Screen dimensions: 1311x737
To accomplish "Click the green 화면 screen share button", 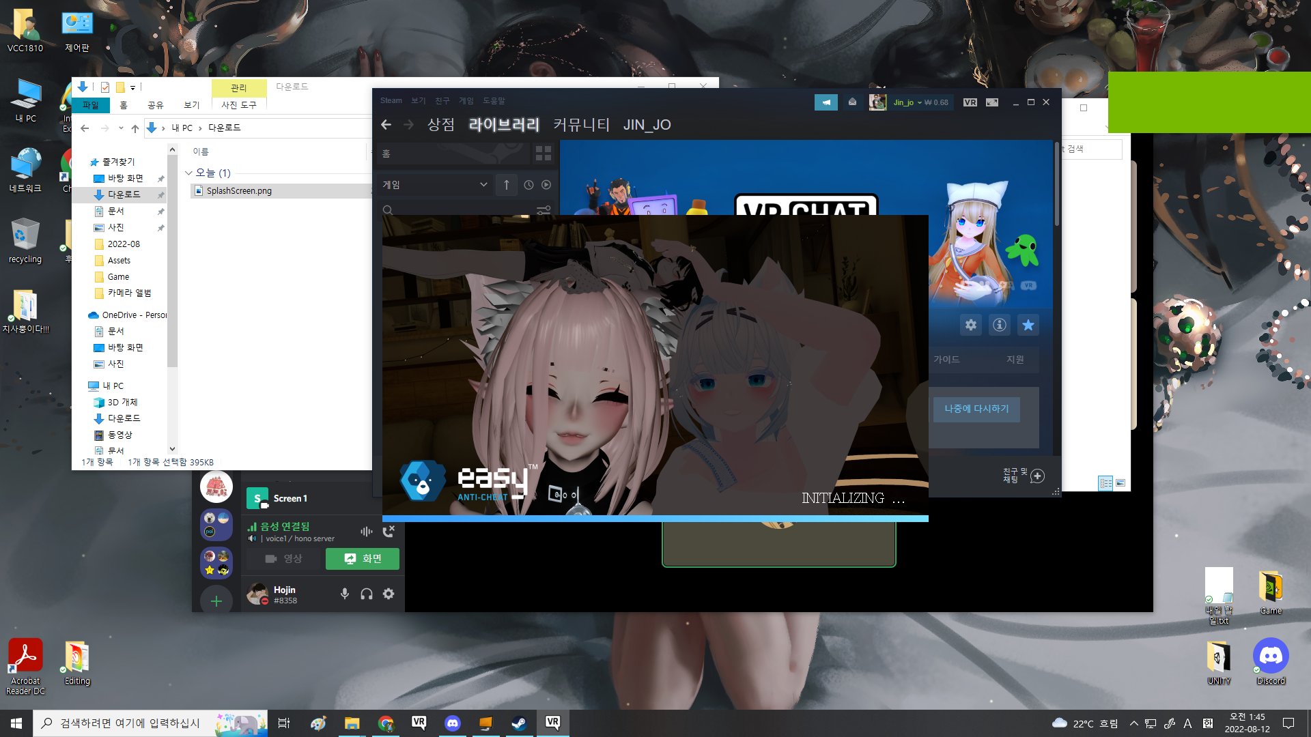I will coord(363,559).
